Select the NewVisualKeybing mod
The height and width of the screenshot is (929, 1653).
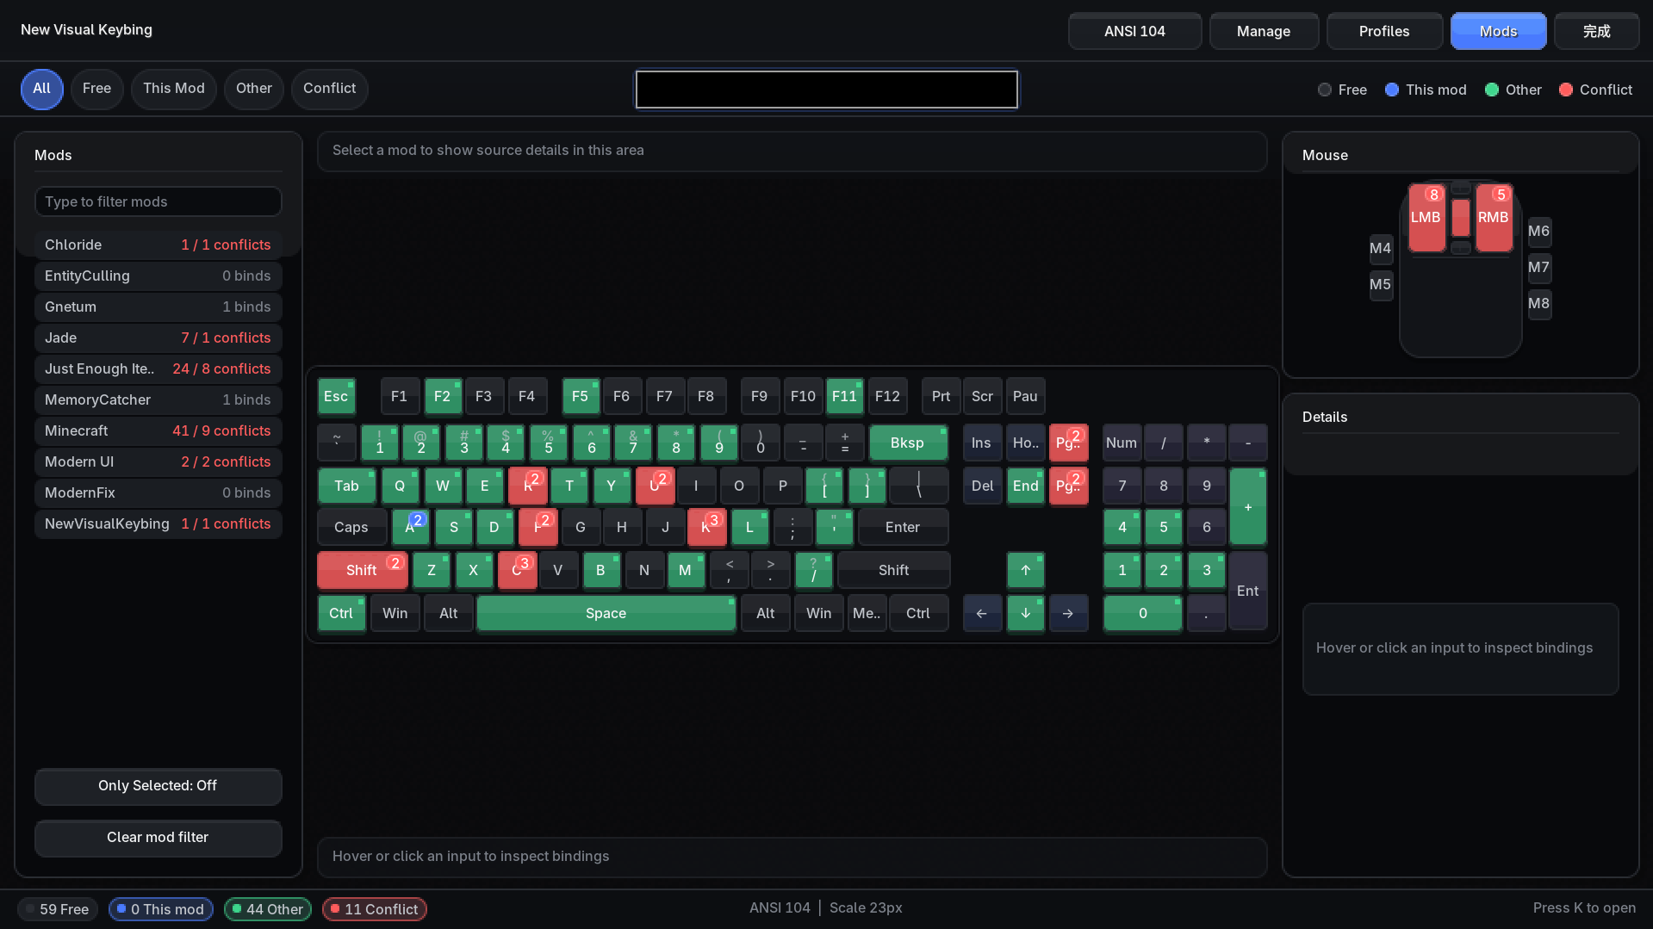pyautogui.click(x=158, y=524)
